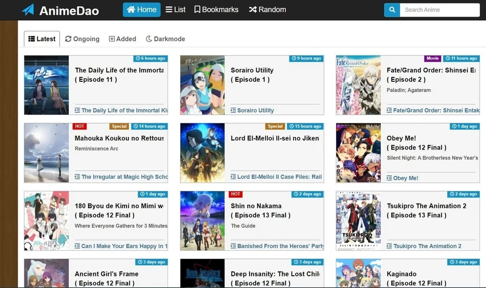Click the Silent Night: A Brotherless New Year's subtitle
This screenshot has width=486, height=288.
tap(432, 158)
